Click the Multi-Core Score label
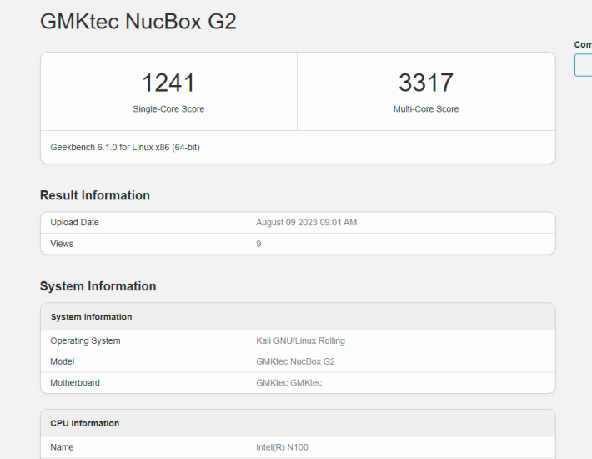The image size is (592, 459). [425, 109]
